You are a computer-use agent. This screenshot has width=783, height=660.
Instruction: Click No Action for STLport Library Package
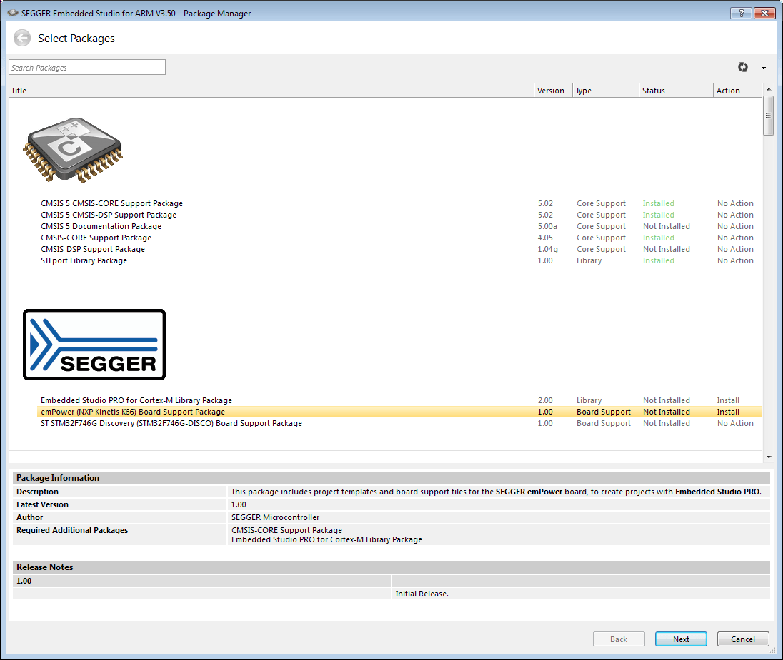pos(735,261)
